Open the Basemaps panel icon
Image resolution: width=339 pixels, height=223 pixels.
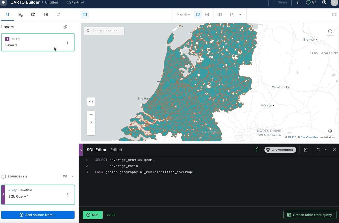(x=59, y=15)
